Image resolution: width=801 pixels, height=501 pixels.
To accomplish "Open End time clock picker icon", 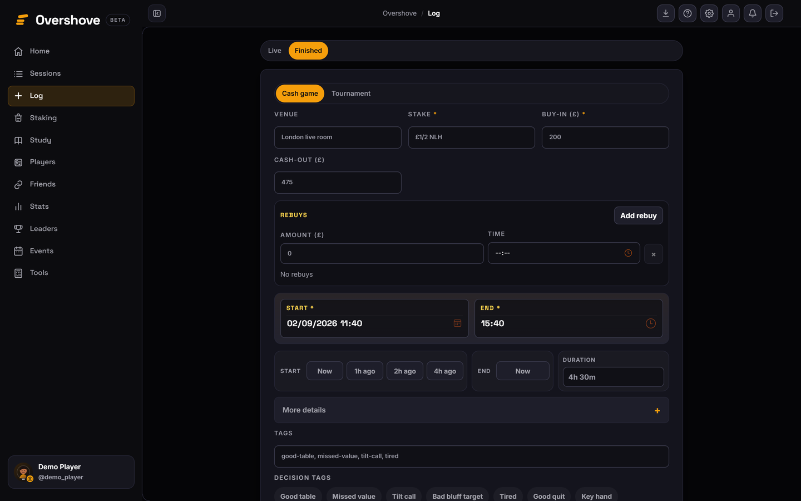I will [x=650, y=323].
